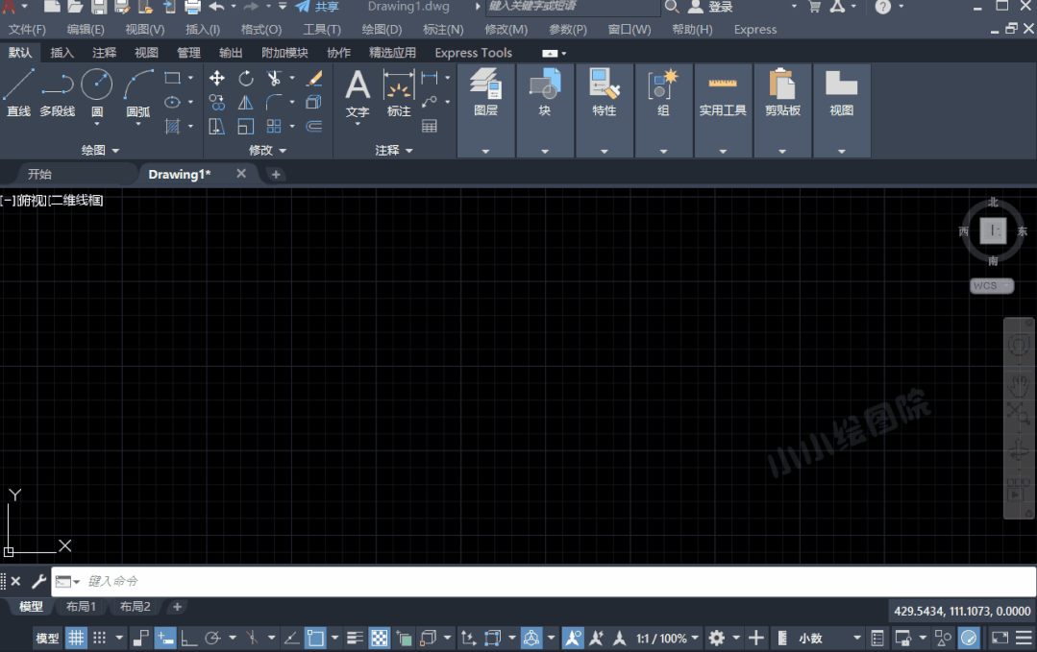Toggle ortho mode in status bar

coord(189,639)
